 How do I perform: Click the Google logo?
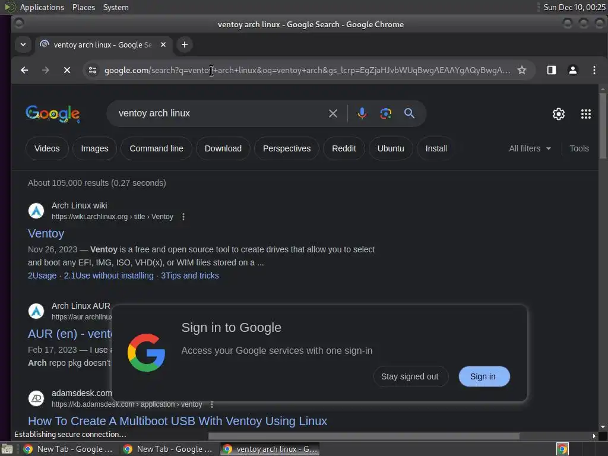(x=53, y=113)
